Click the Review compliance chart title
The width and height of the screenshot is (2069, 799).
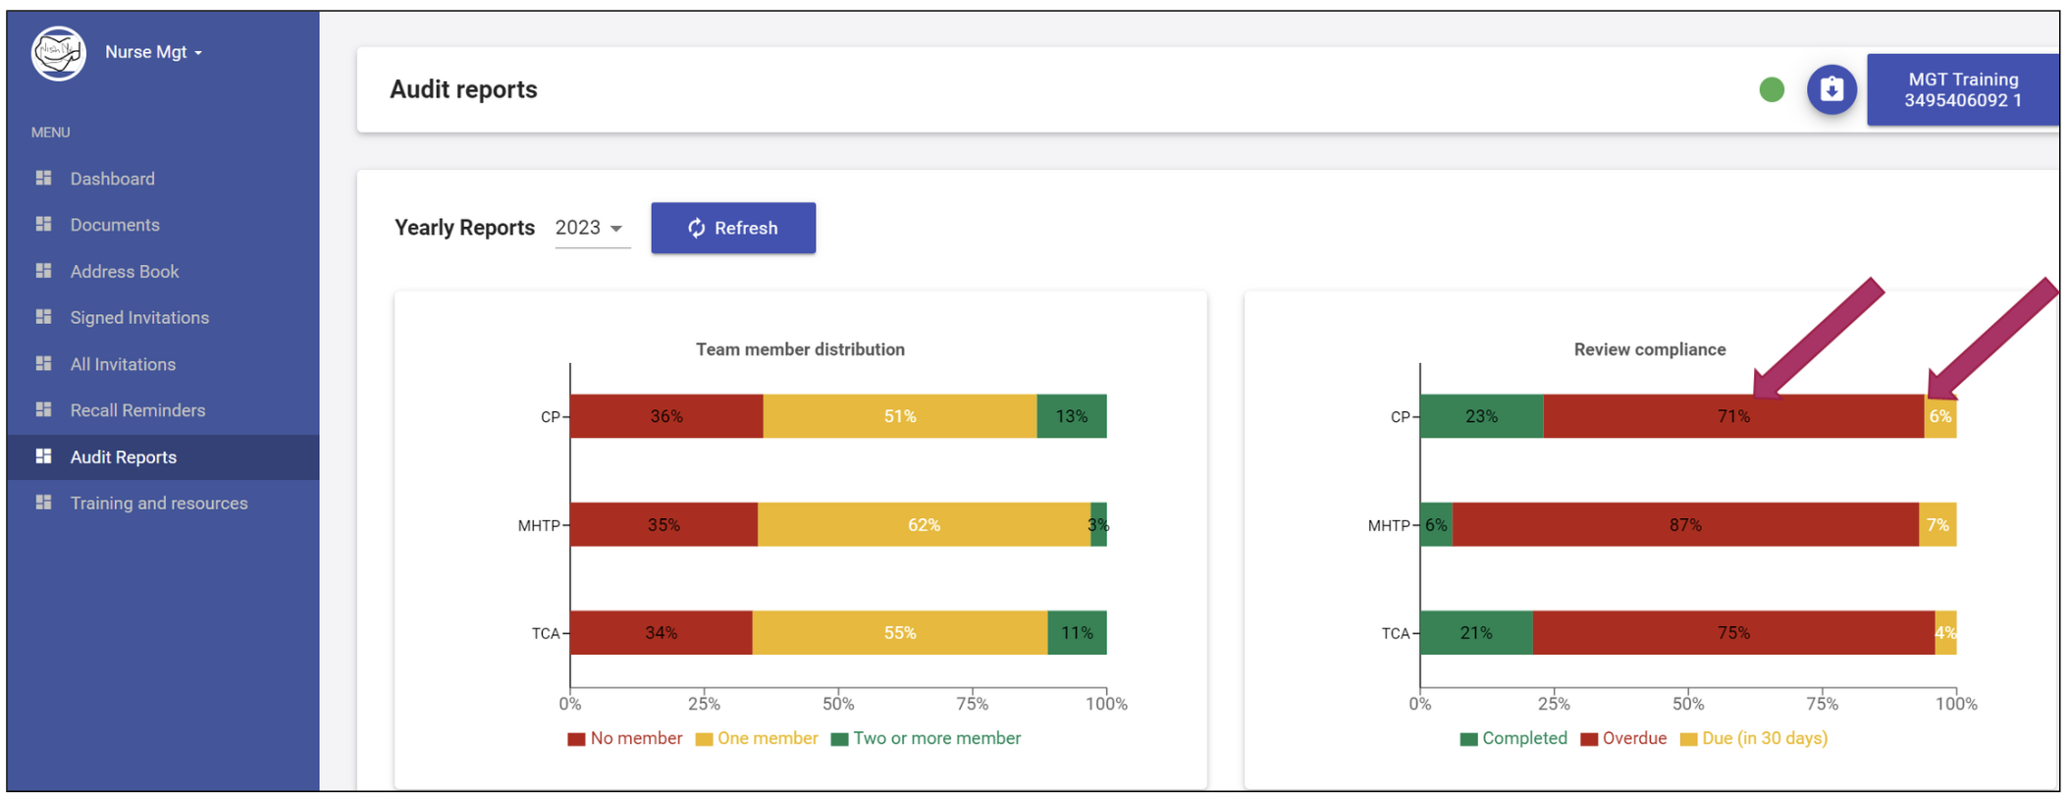pyautogui.click(x=1650, y=349)
